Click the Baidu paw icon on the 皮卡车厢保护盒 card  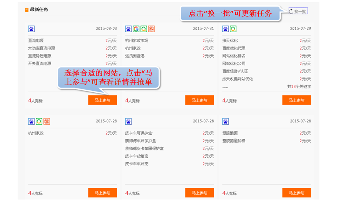pyautogui.click(x=128, y=122)
